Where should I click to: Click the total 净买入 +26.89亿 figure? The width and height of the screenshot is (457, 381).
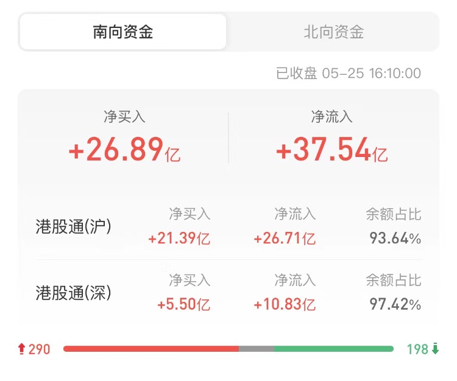point(124,150)
